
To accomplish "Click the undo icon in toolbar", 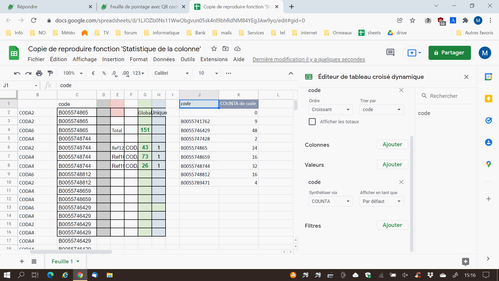I will [17, 73].
